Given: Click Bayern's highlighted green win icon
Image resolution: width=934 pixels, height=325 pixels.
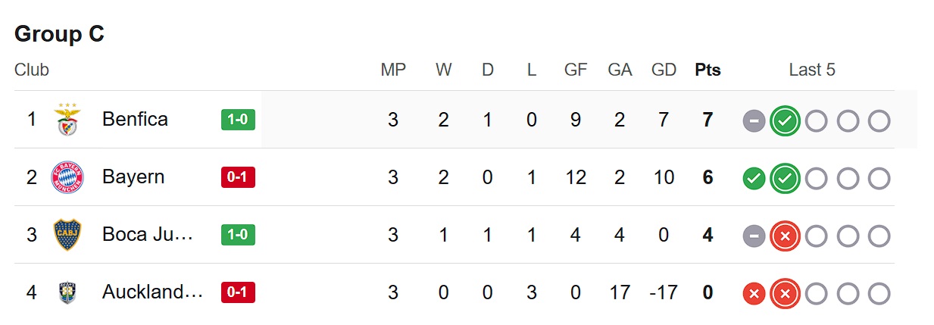Looking at the screenshot, I should 785,178.
